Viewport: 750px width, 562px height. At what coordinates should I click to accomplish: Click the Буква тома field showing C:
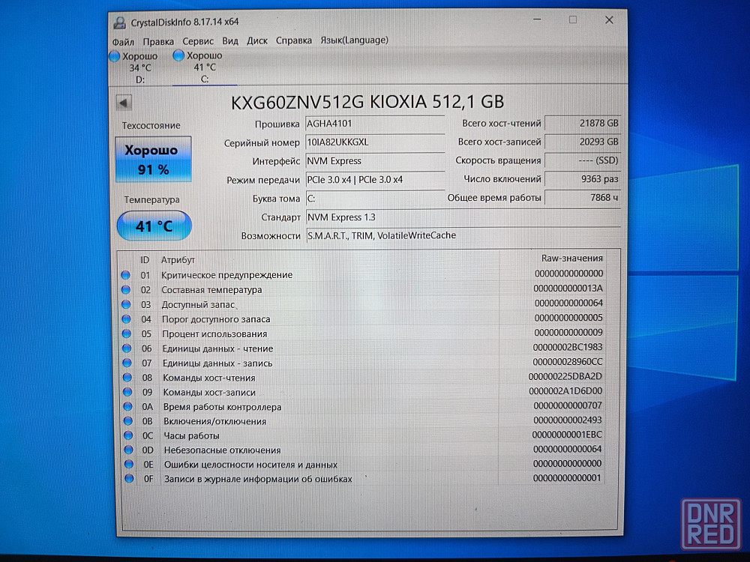(375, 199)
